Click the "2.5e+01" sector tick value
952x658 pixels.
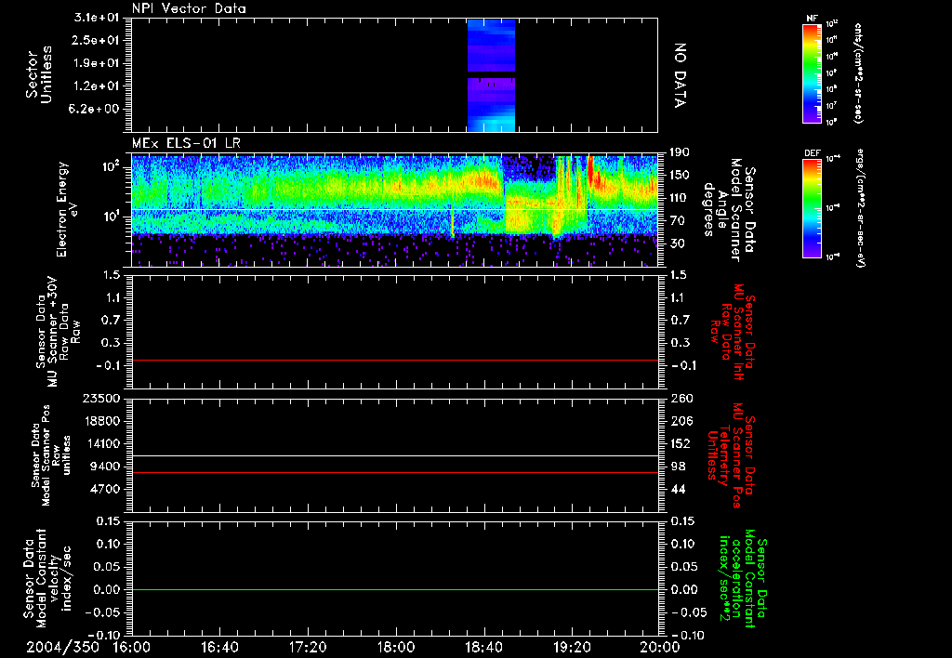(x=97, y=40)
